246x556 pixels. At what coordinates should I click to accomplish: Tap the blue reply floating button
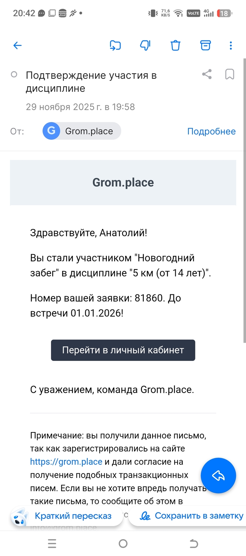pyautogui.click(x=218, y=475)
